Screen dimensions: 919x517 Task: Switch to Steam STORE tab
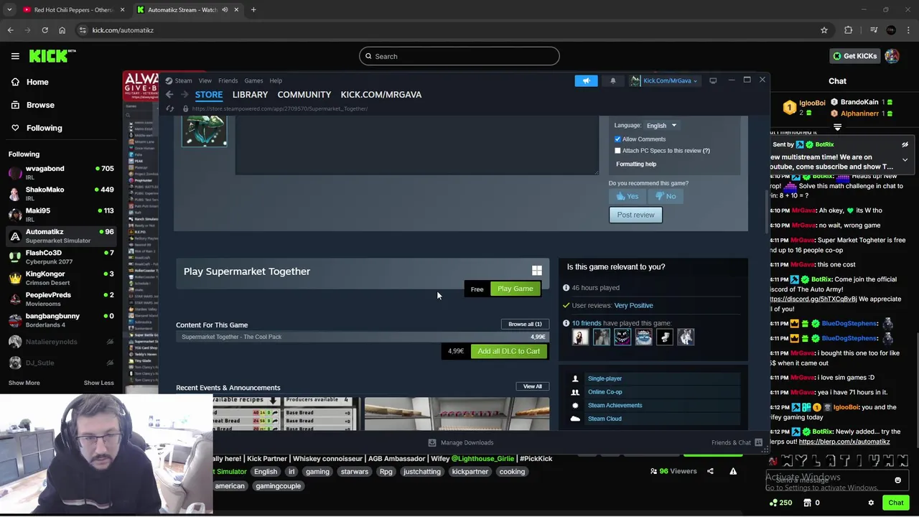pyautogui.click(x=209, y=95)
